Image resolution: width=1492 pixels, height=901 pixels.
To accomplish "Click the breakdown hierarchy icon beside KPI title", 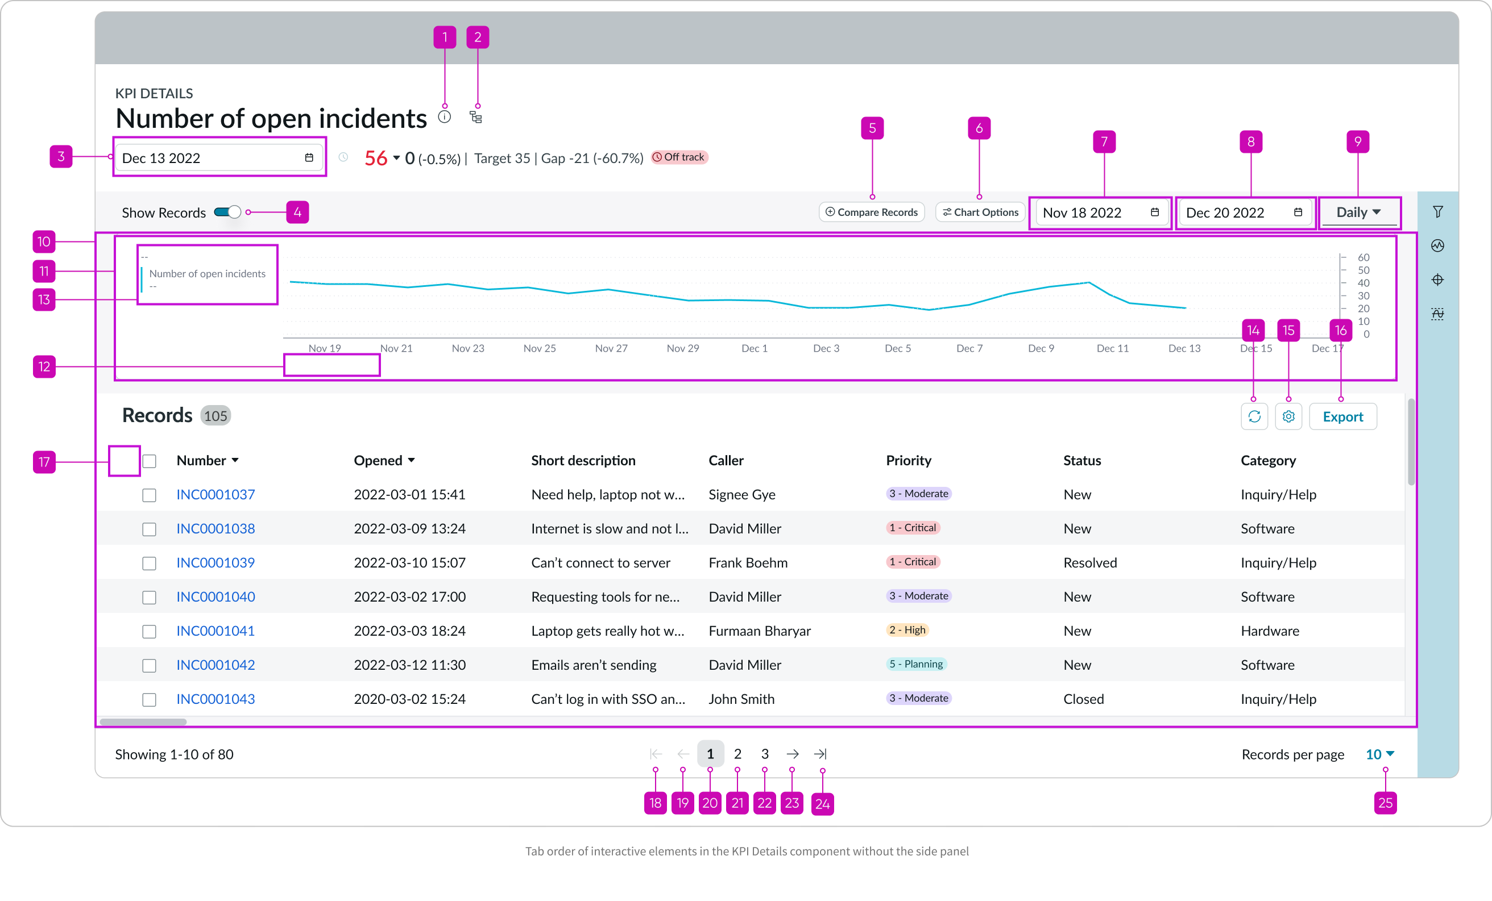I will tap(476, 117).
